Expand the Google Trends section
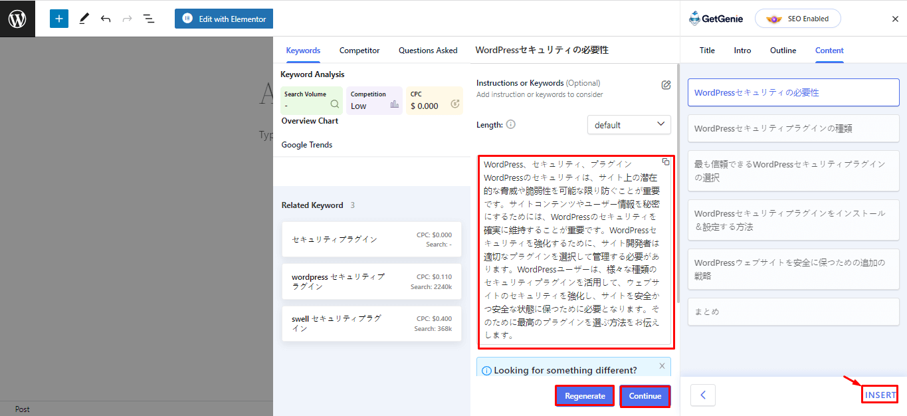Viewport: 907px width, 416px height. point(306,145)
